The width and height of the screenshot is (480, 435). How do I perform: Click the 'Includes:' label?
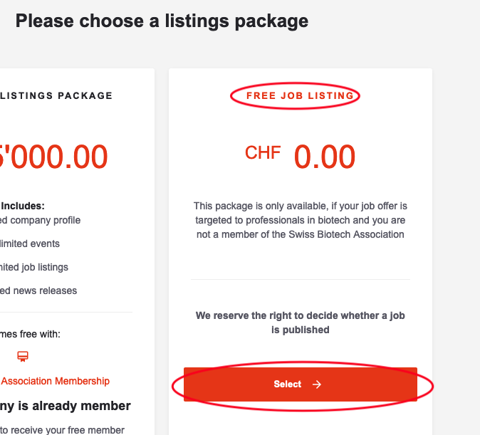pyautogui.click(x=23, y=205)
